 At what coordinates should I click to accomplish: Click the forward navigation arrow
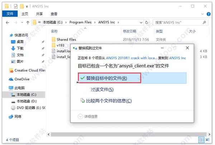pyautogui.click(x=16, y=22)
